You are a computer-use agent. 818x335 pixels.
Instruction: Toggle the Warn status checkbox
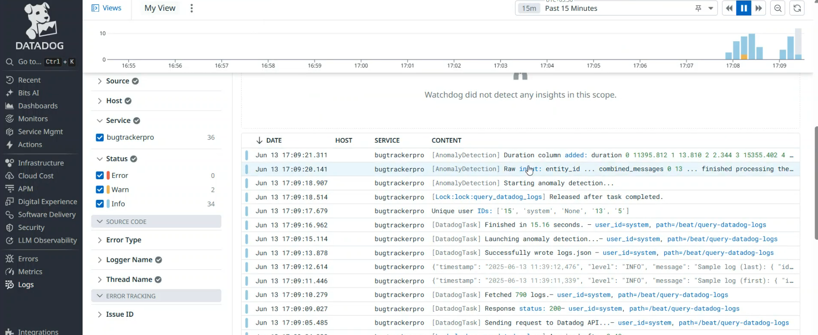(x=99, y=190)
